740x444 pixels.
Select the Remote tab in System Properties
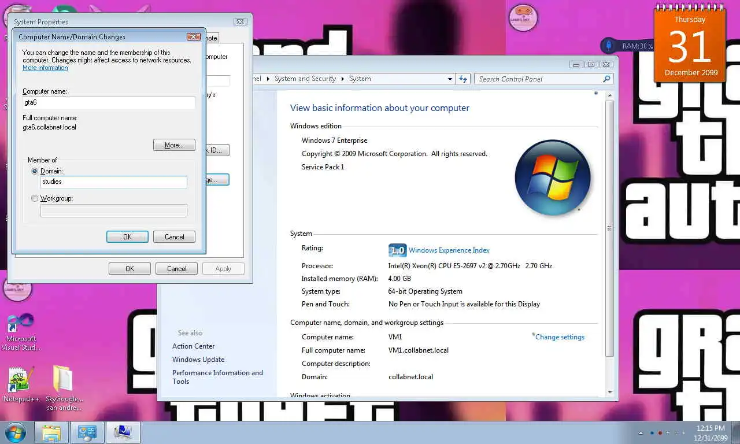click(x=211, y=38)
